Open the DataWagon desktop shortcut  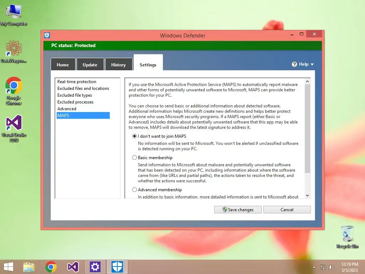tap(14, 52)
